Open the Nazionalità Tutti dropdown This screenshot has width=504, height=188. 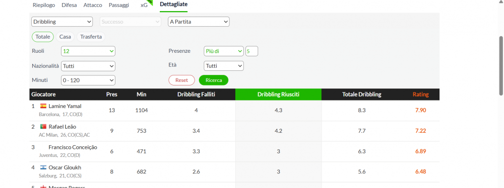(88, 66)
